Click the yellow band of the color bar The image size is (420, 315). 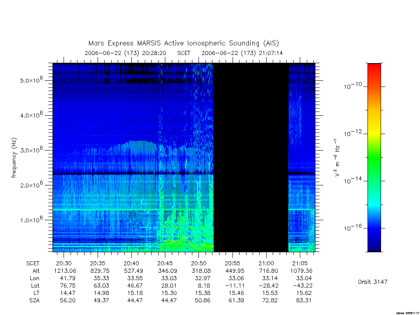pos(374,126)
